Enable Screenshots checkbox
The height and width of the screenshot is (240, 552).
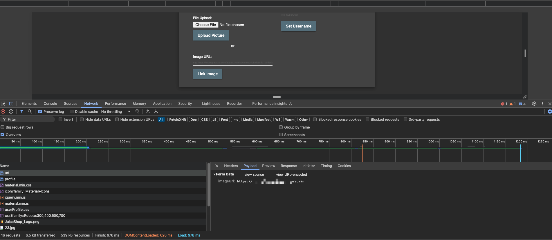click(281, 135)
